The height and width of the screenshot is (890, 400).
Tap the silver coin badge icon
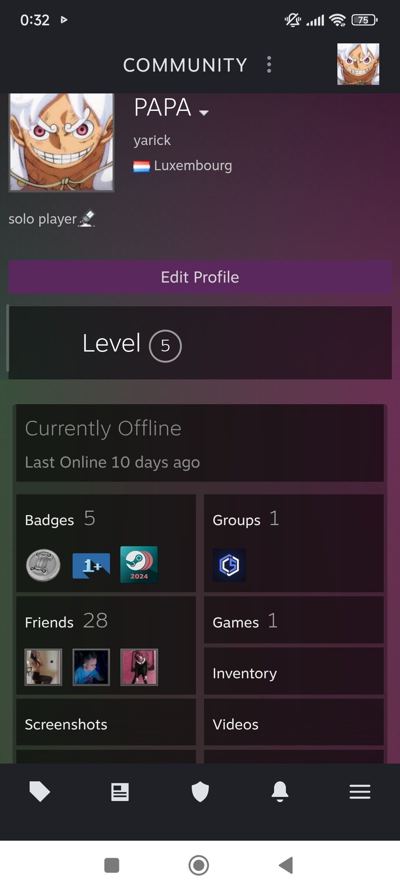pos(43,565)
